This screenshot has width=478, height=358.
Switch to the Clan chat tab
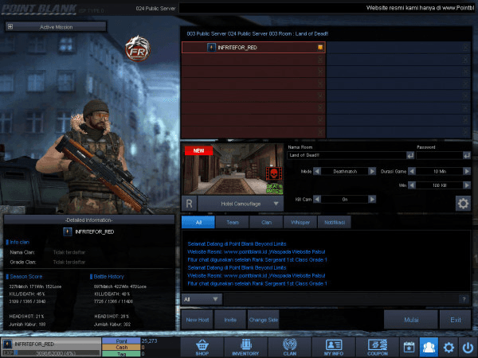[266, 222]
